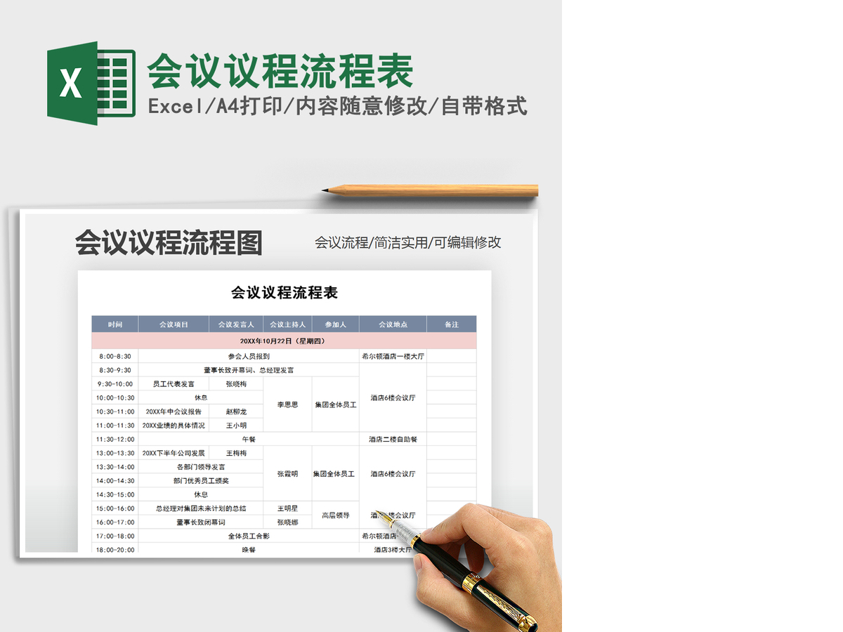Click the heading 会议议程流程图

169,243
